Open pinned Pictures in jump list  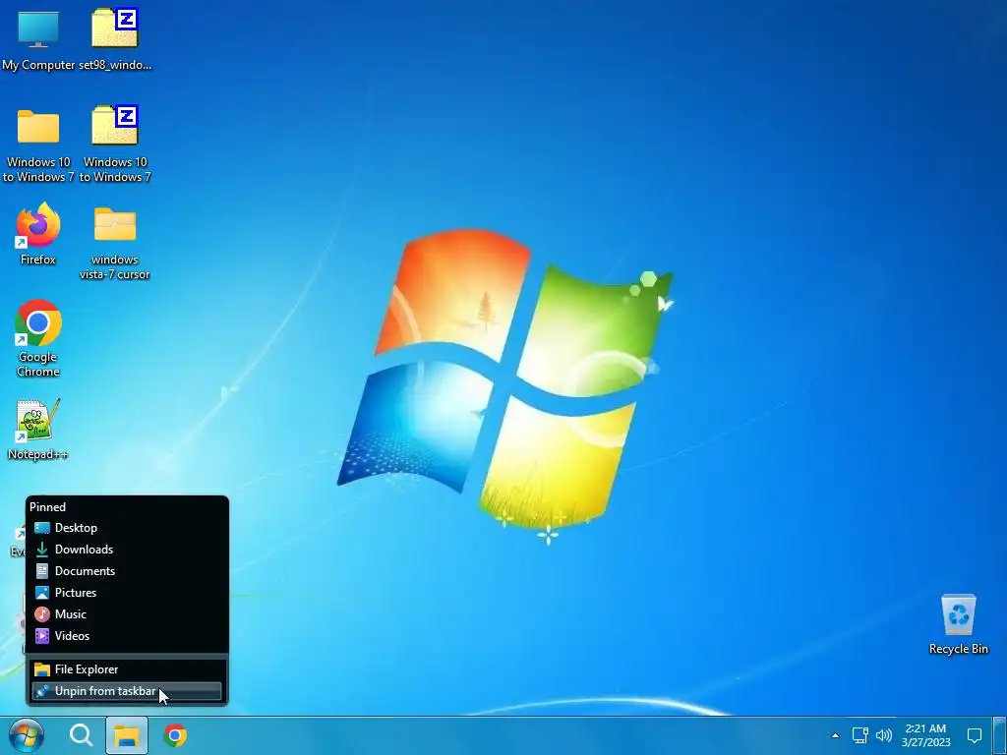pos(127,593)
